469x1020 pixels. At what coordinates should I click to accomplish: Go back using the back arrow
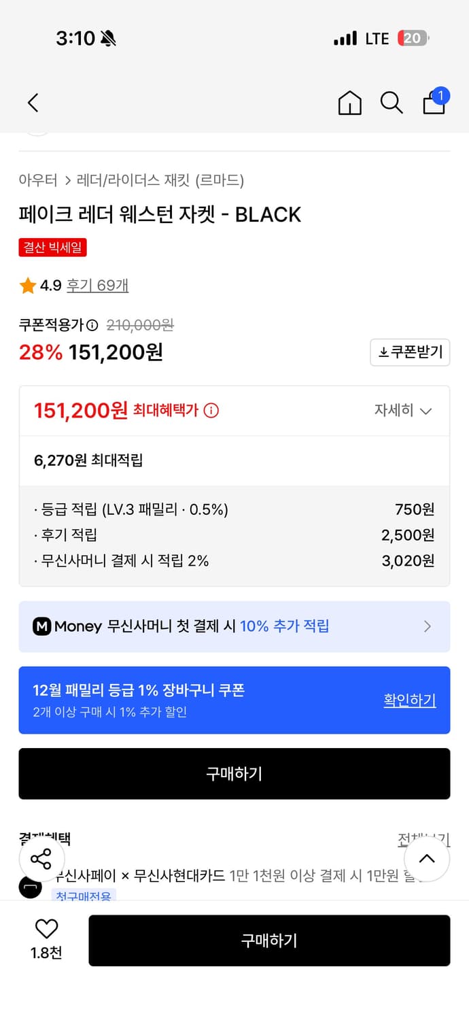(33, 103)
